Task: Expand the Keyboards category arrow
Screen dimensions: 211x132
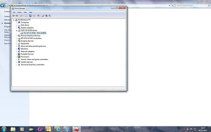Action: coord(16,44)
